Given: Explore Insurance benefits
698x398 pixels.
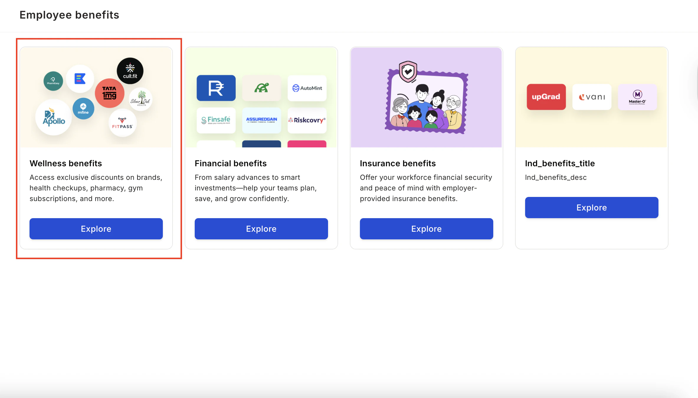Looking at the screenshot, I should point(427,229).
